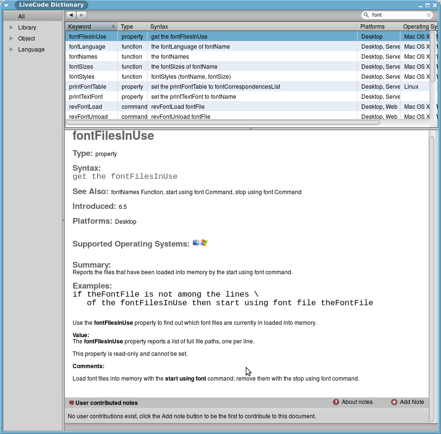Click the User contributed notes speech icon
The image size is (441, 434).
pyautogui.click(x=72, y=403)
